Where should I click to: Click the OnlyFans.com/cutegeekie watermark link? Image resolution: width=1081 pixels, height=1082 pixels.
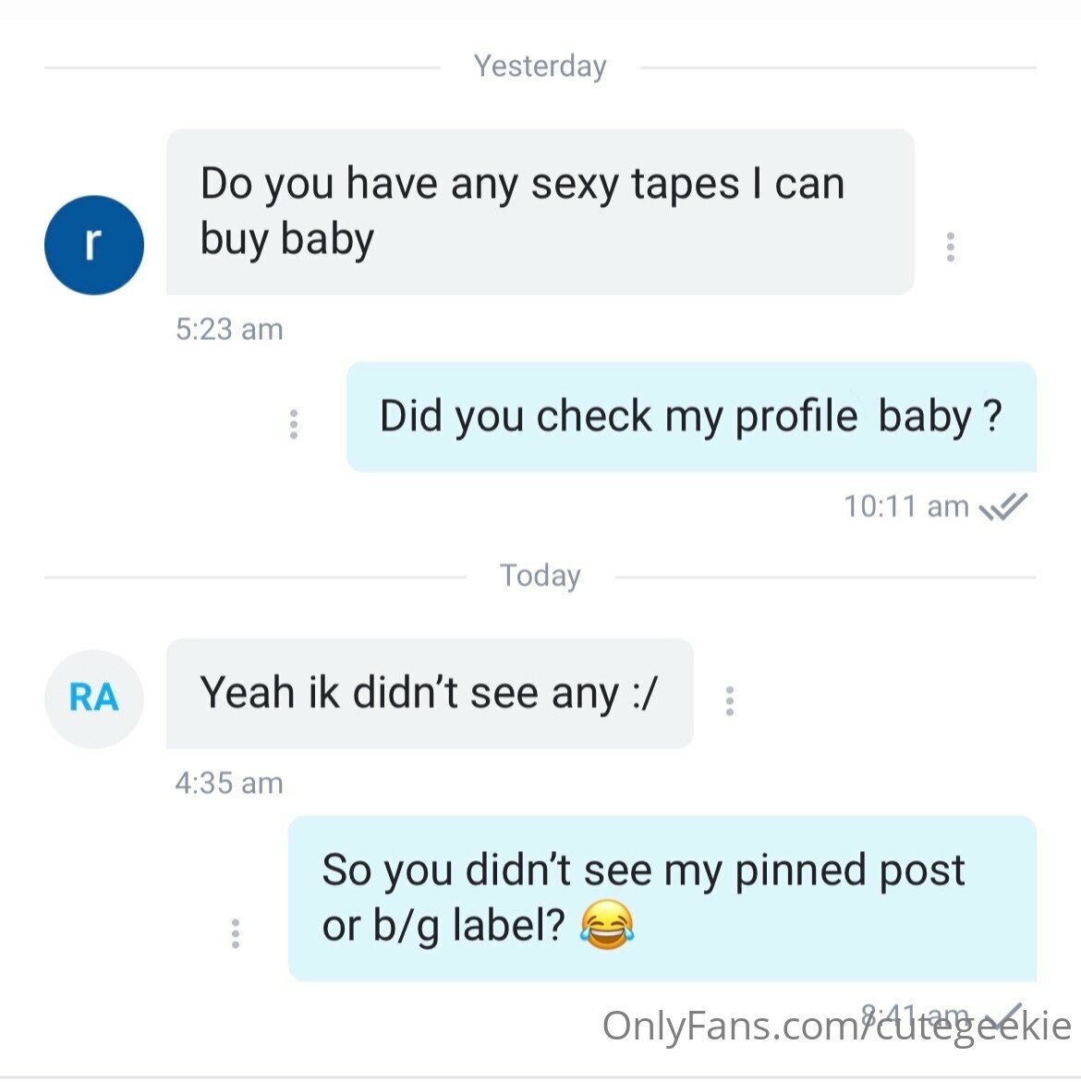point(836,1027)
